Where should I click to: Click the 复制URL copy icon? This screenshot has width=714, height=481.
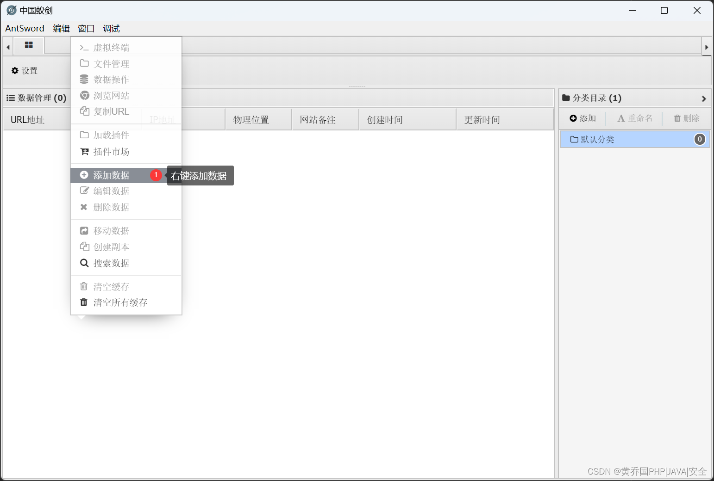[x=84, y=111]
